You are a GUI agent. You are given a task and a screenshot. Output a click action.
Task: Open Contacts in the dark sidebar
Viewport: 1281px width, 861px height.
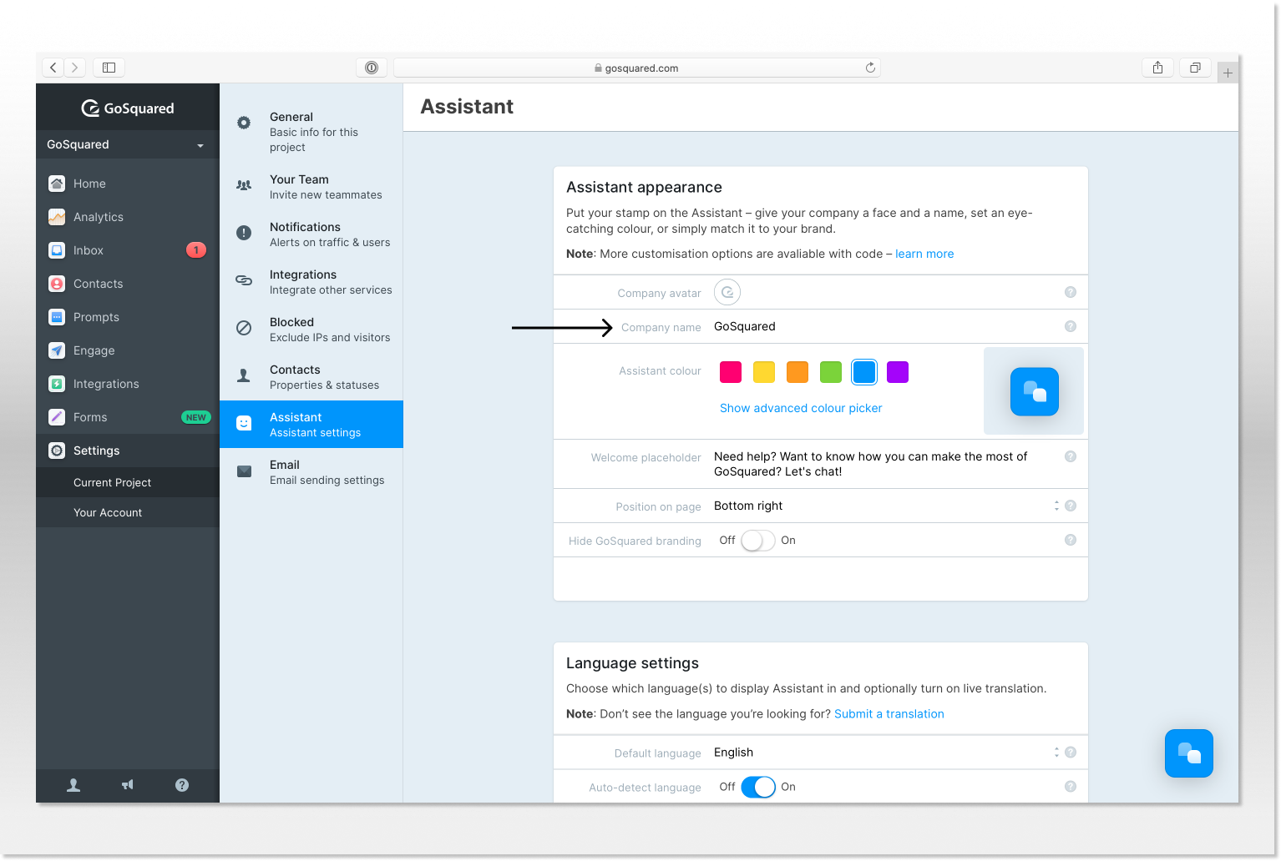pyautogui.click(x=127, y=284)
